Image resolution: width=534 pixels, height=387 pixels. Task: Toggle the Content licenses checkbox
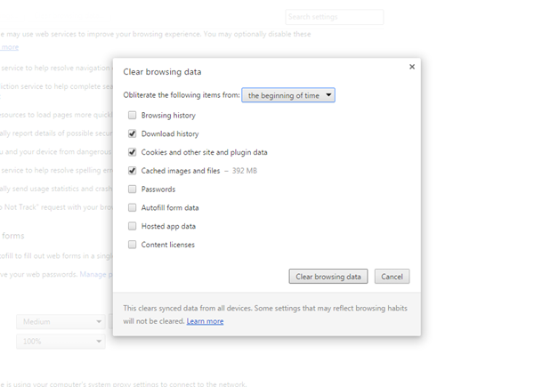point(133,245)
